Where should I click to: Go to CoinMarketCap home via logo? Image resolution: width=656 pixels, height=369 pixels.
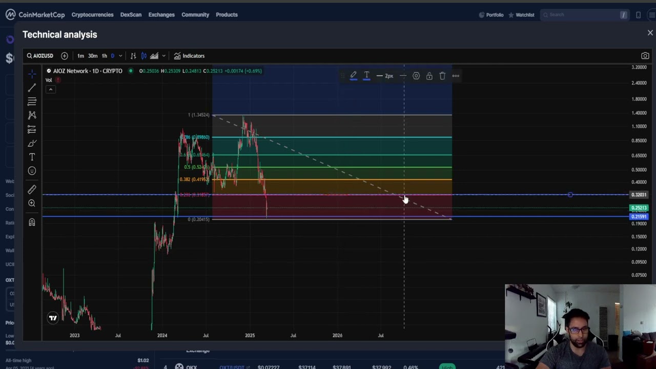[35, 15]
